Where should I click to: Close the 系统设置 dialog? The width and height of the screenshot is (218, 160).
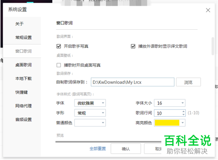pos(208,10)
